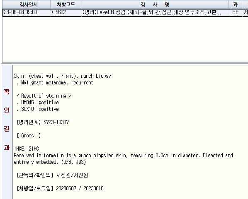Click the vertical 확인결과 side label
Image resolution: width=248 pixels, height=199 pixels.
coord(7,120)
